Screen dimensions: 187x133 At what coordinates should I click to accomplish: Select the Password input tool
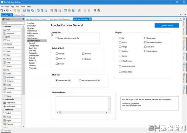click(x=12, y=48)
